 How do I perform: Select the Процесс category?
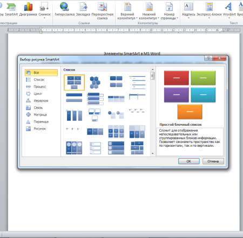tap(41, 86)
